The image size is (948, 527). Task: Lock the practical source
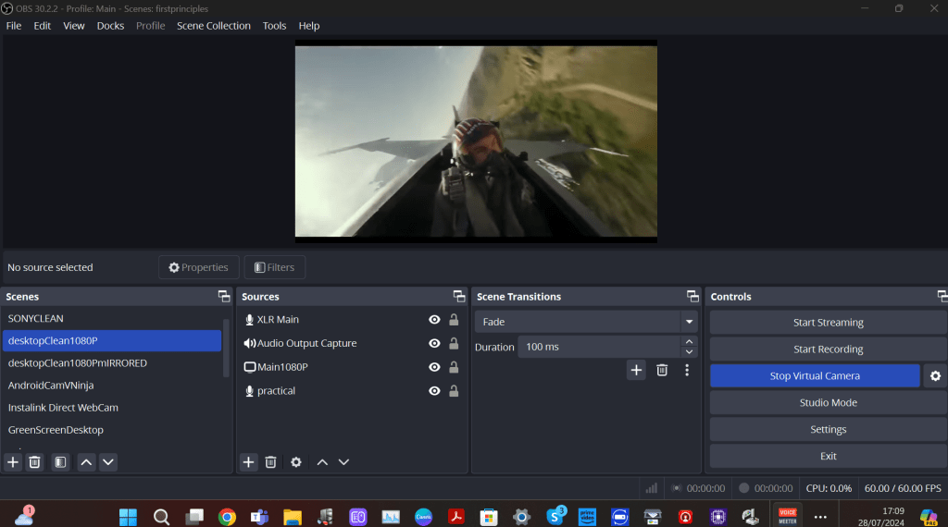454,391
